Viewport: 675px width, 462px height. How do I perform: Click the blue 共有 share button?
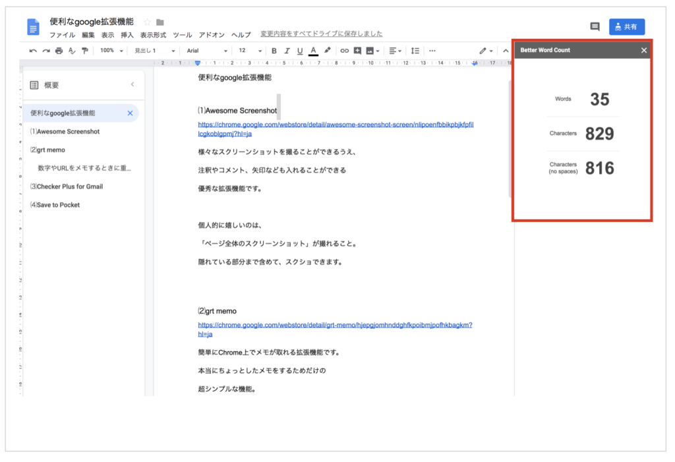coord(627,27)
